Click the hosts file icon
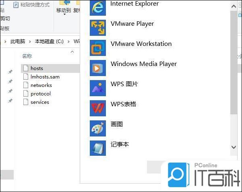Viewport: 242px width, 192px height. [26, 68]
